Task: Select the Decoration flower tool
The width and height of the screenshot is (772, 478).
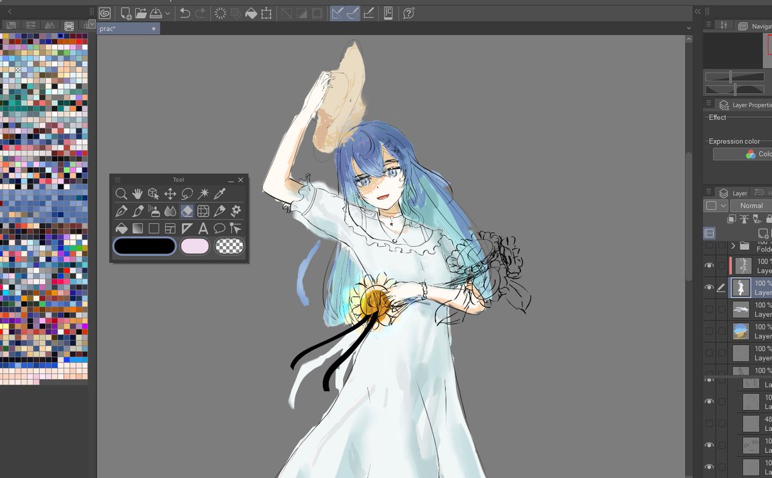Action: click(236, 211)
